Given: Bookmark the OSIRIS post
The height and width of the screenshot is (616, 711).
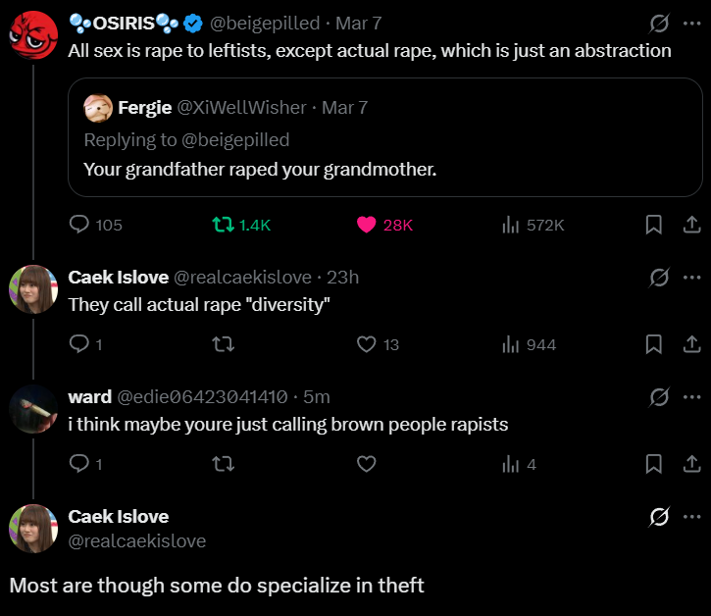Looking at the screenshot, I should point(654,225).
